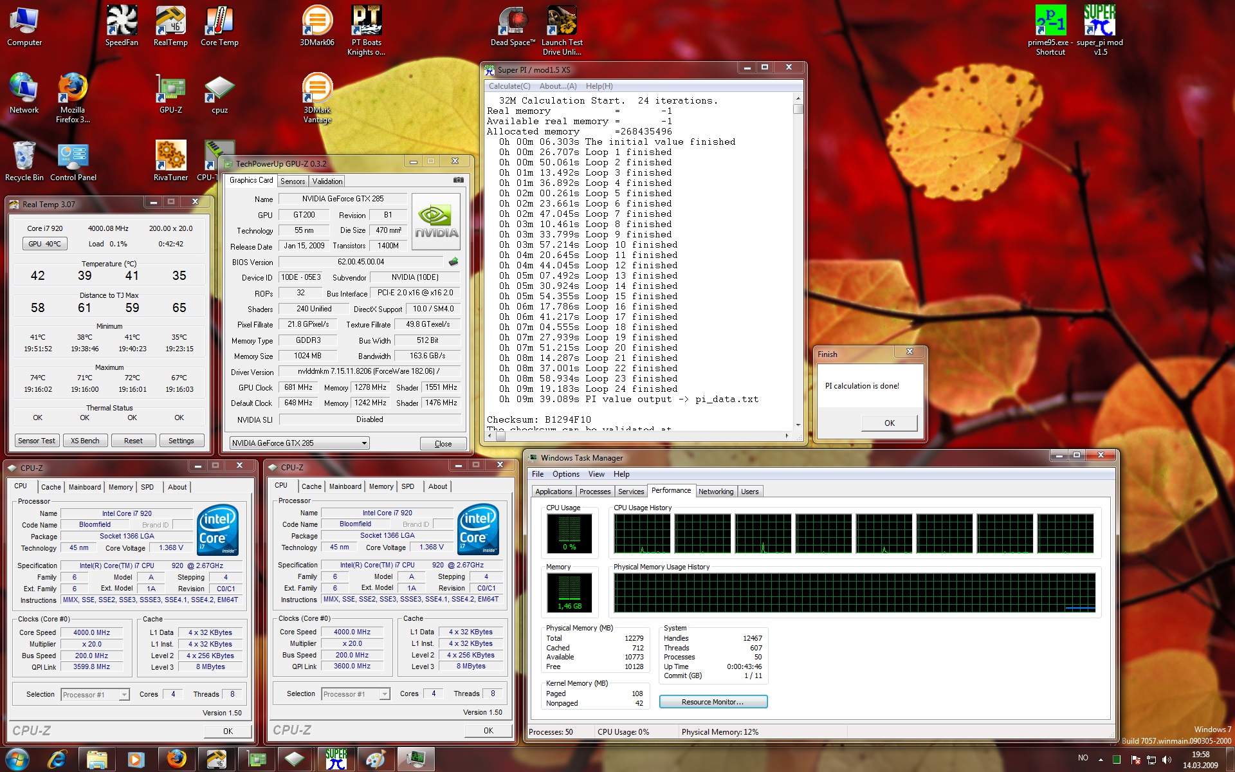1235x772 pixels.
Task: Open the Computer desktop icon
Action: (24, 26)
